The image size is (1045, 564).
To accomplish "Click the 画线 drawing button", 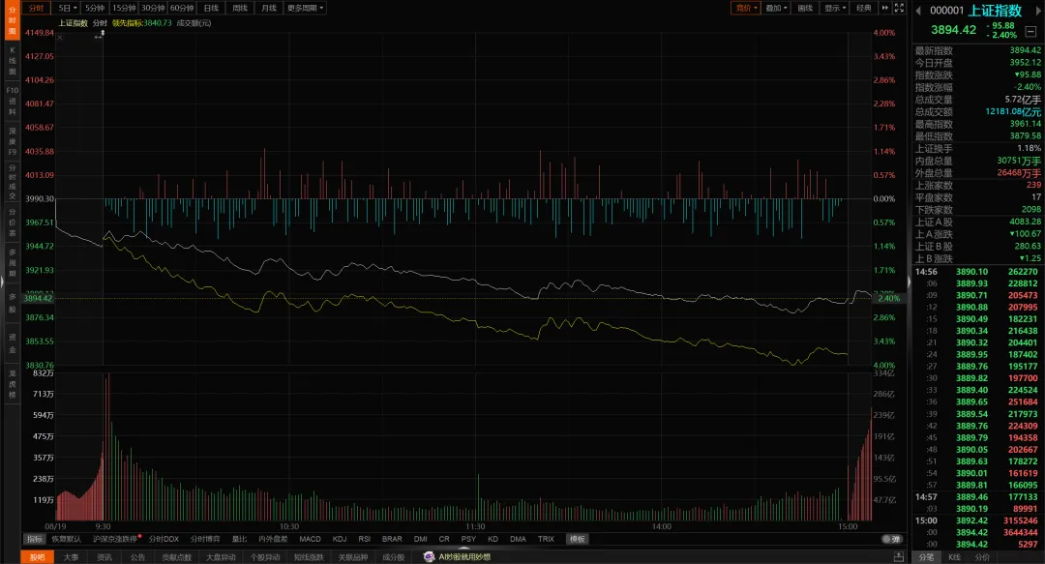I will 805,8.
